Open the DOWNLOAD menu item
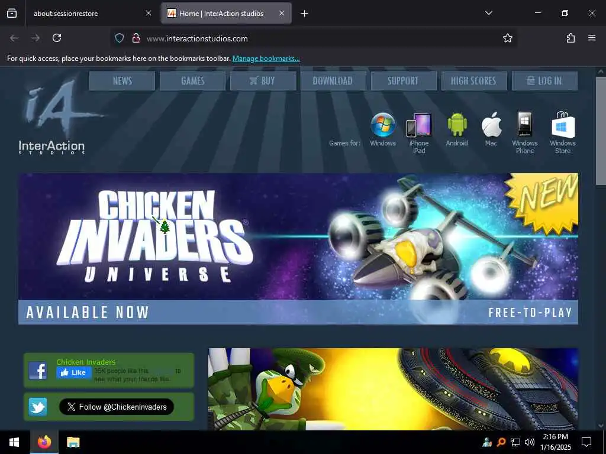The image size is (606, 454). 333,80
